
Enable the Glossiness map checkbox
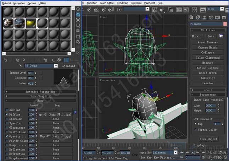7,127
